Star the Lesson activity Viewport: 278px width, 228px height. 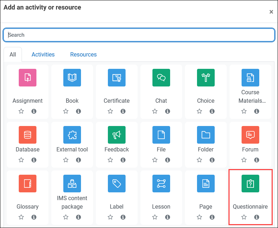click(x=155, y=217)
